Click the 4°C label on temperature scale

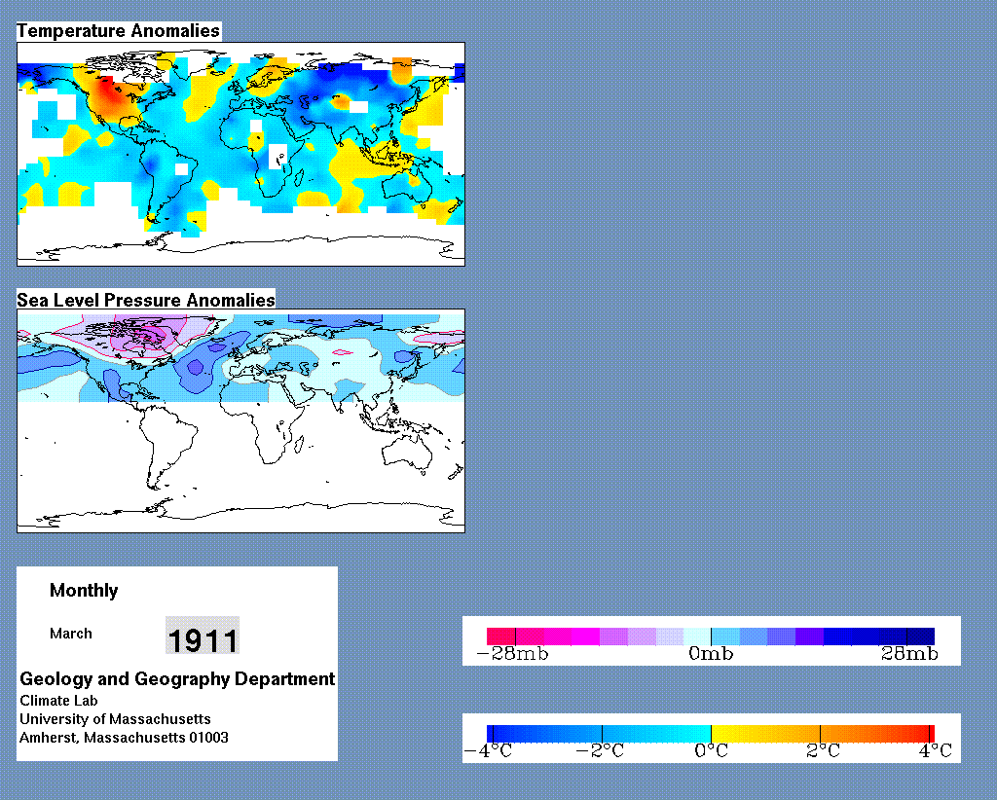point(935,751)
